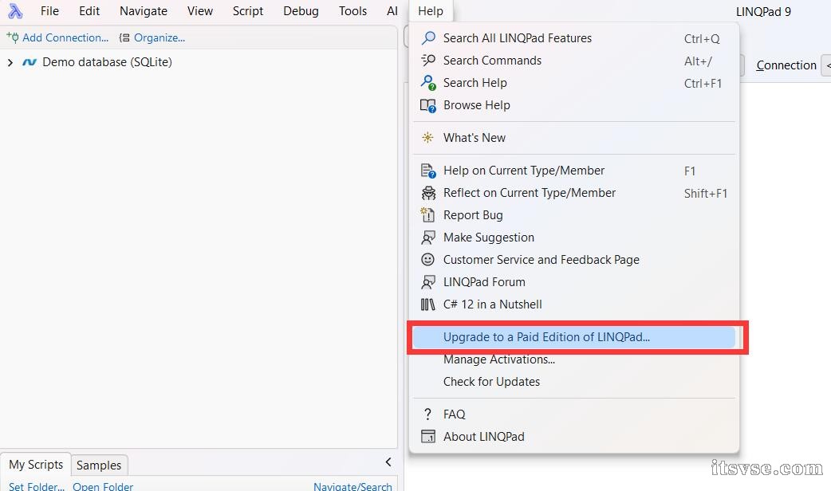The width and height of the screenshot is (831, 491).
Task: Click the What's New sparkle icon
Action: tap(428, 138)
